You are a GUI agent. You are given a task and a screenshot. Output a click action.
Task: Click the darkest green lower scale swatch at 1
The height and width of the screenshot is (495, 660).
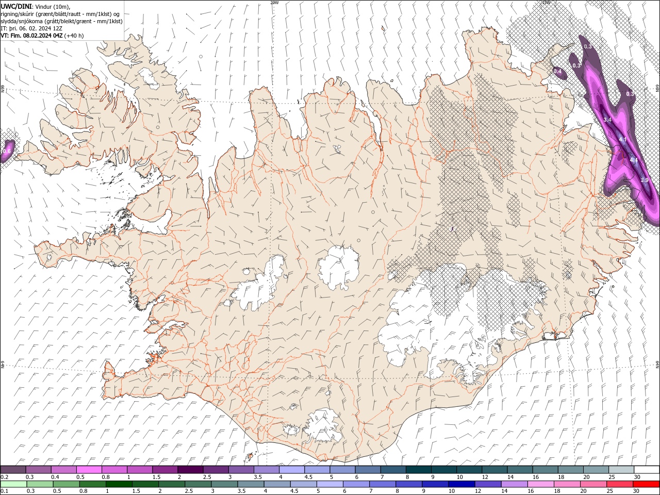pyautogui.click(x=119, y=484)
